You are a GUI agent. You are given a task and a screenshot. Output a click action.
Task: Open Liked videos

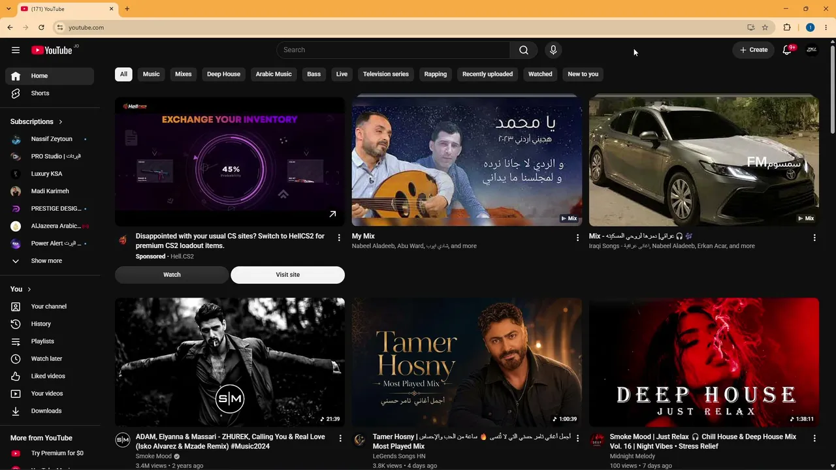click(x=50, y=376)
